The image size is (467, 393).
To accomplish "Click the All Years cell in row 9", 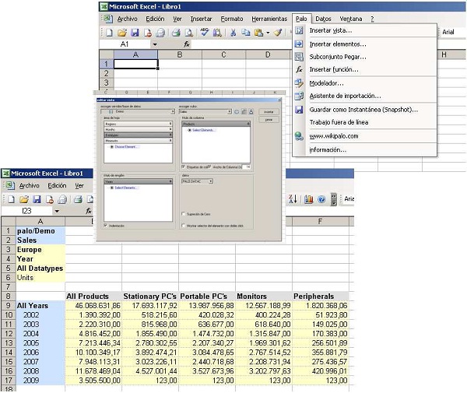I will coord(40,306).
